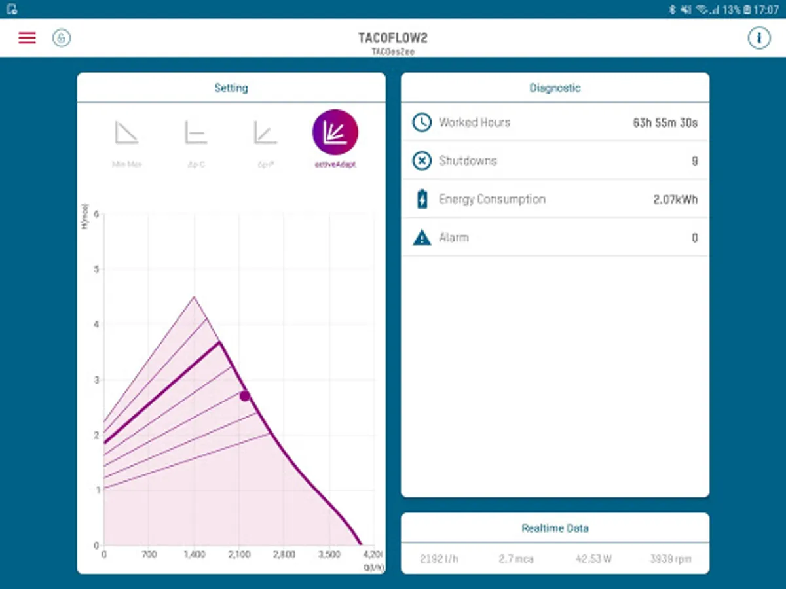Tap the activeAdapt label text
Viewport: 786px width, 589px height.
click(x=335, y=164)
